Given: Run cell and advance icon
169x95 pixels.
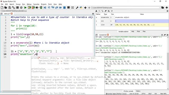Looking at the screenshot, I should 33,8.
